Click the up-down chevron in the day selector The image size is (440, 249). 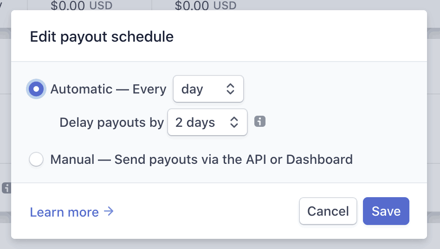[x=230, y=89]
